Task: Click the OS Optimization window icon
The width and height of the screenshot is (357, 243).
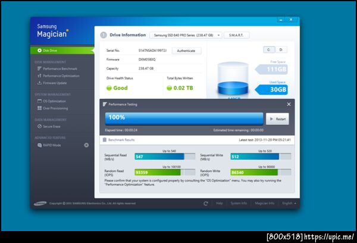Action: 39,101
